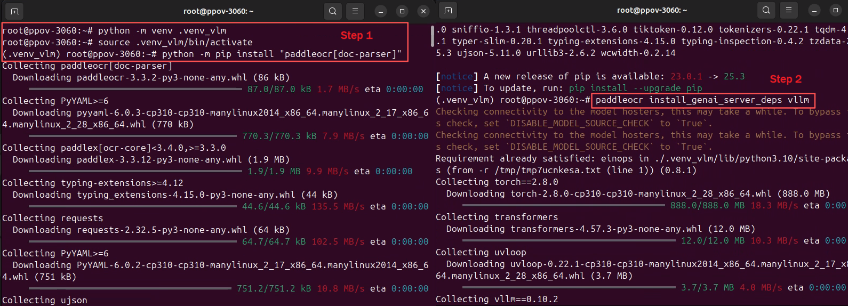Click the '87.0/87.0 kB' progress value
Image resolution: width=848 pixels, height=307 pixels.
coord(279,89)
